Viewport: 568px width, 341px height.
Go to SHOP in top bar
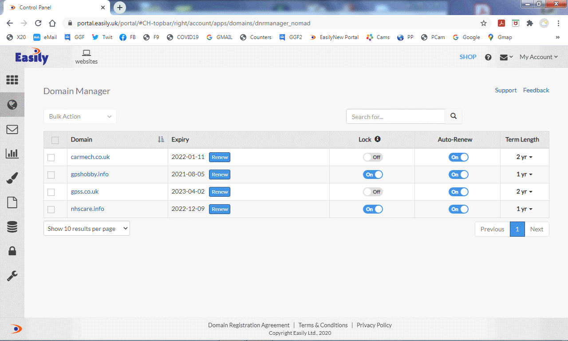coord(468,57)
